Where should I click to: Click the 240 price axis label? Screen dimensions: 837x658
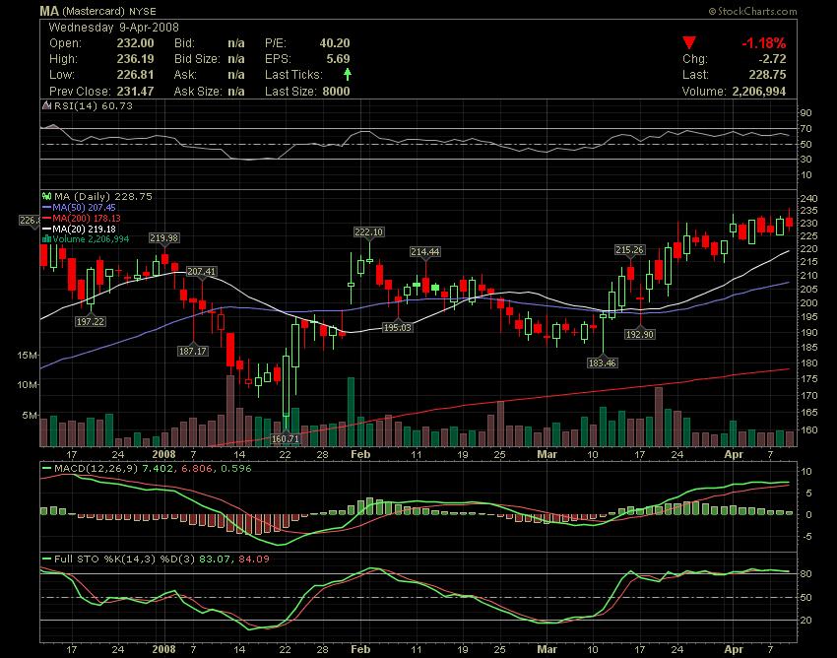808,199
